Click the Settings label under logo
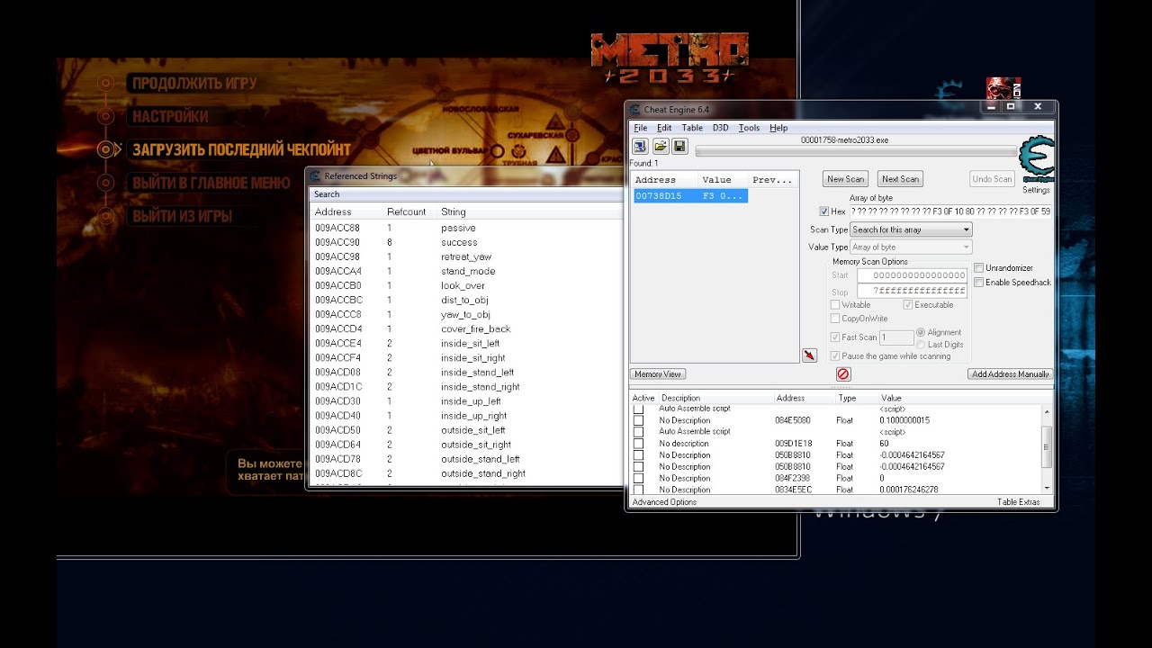 pyautogui.click(x=1036, y=190)
